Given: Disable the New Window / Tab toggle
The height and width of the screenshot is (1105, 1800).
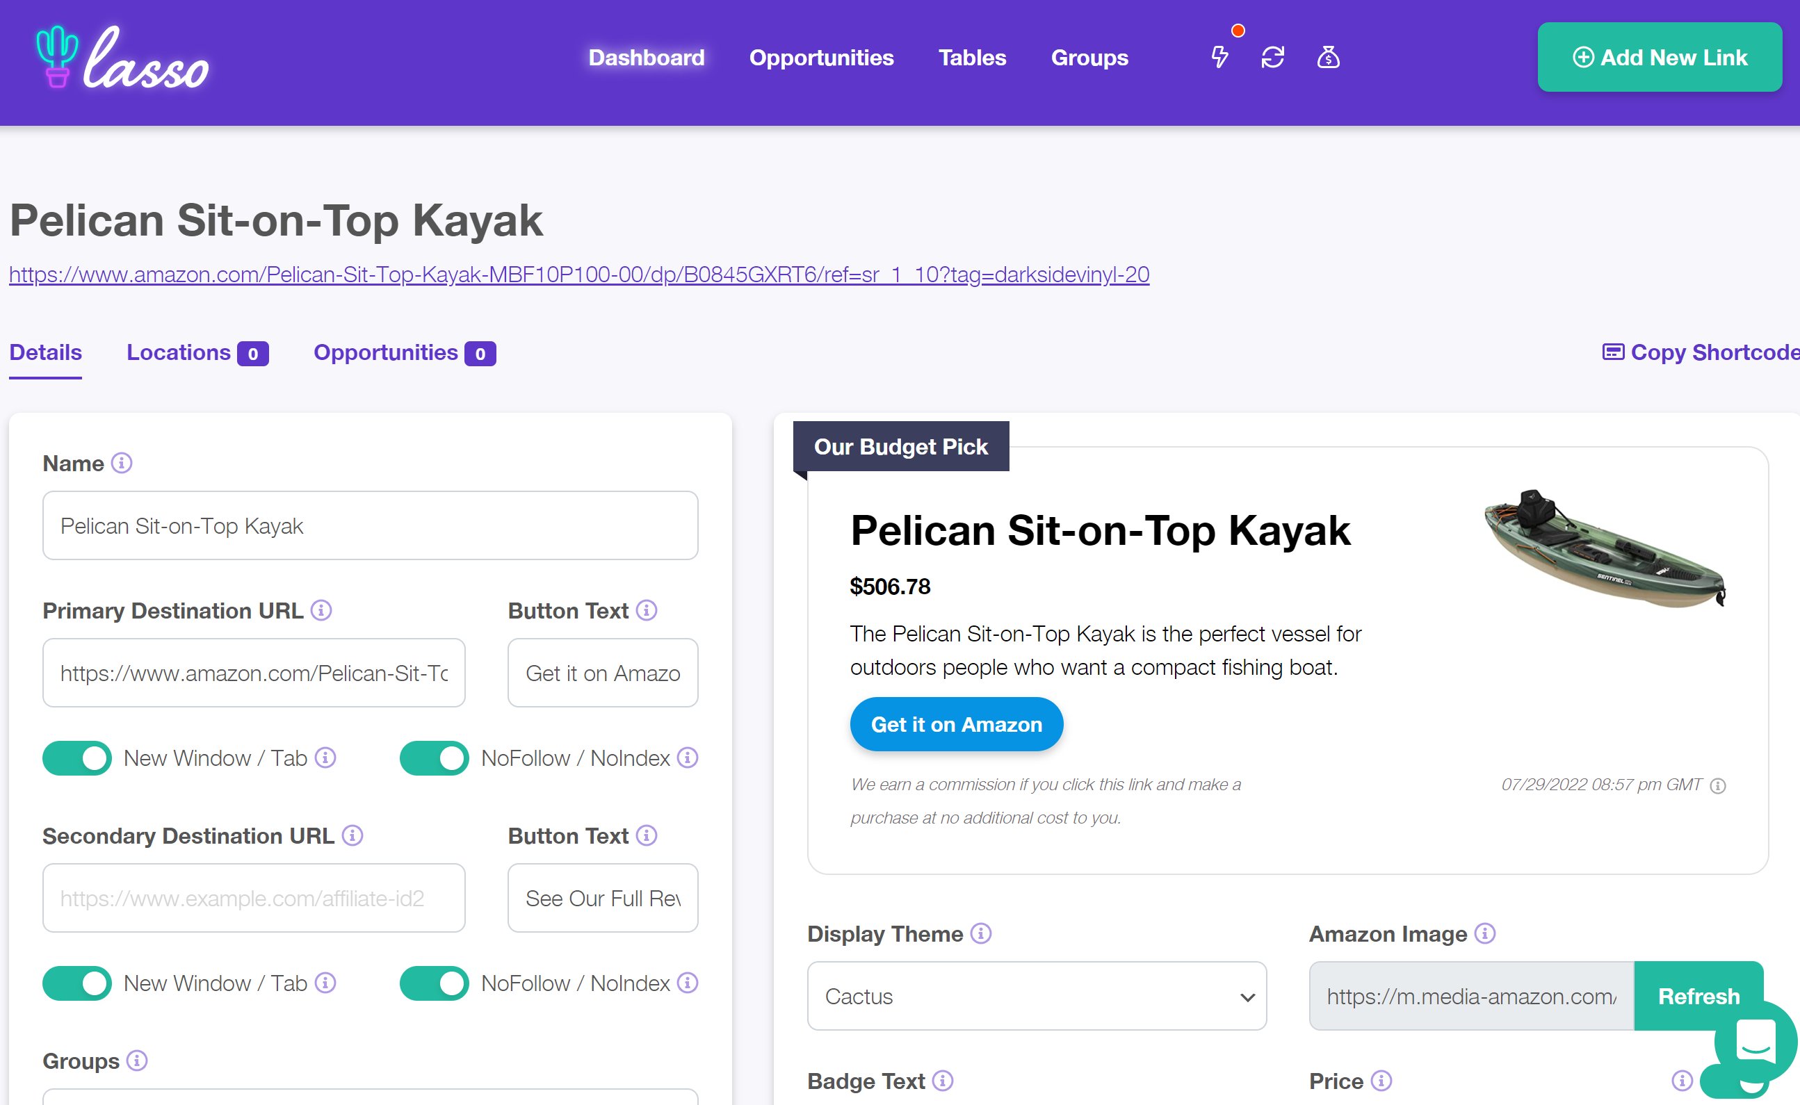Looking at the screenshot, I should [x=76, y=758].
